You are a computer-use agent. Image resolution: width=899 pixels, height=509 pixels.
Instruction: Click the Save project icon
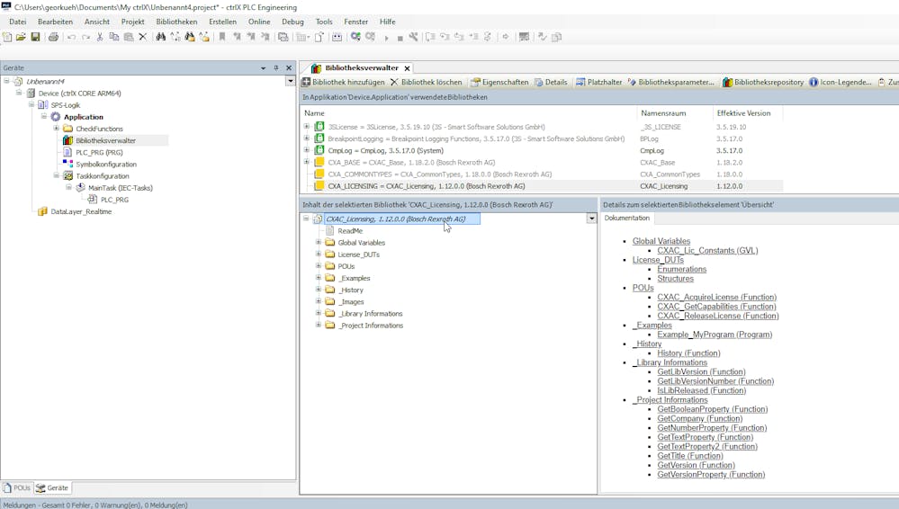tap(35, 37)
